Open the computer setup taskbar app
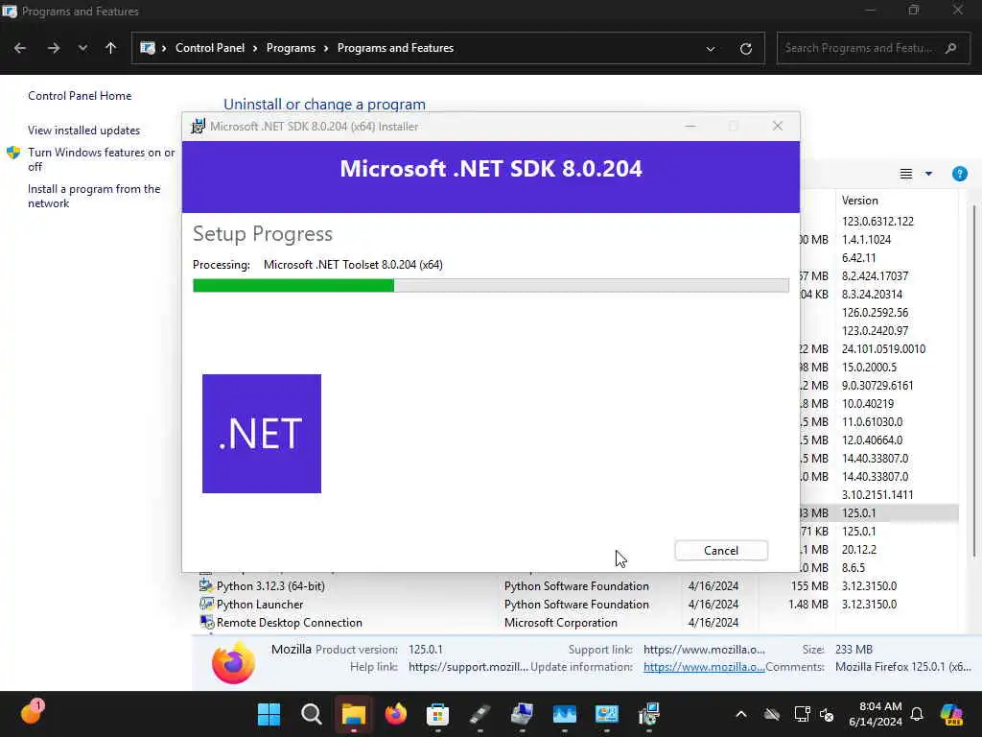 tap(523, 714)
